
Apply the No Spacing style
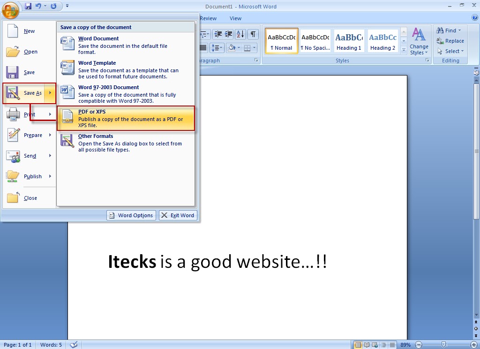[315, 41]
